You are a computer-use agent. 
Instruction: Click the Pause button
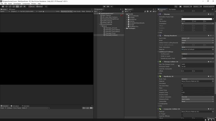click(108, 6)
